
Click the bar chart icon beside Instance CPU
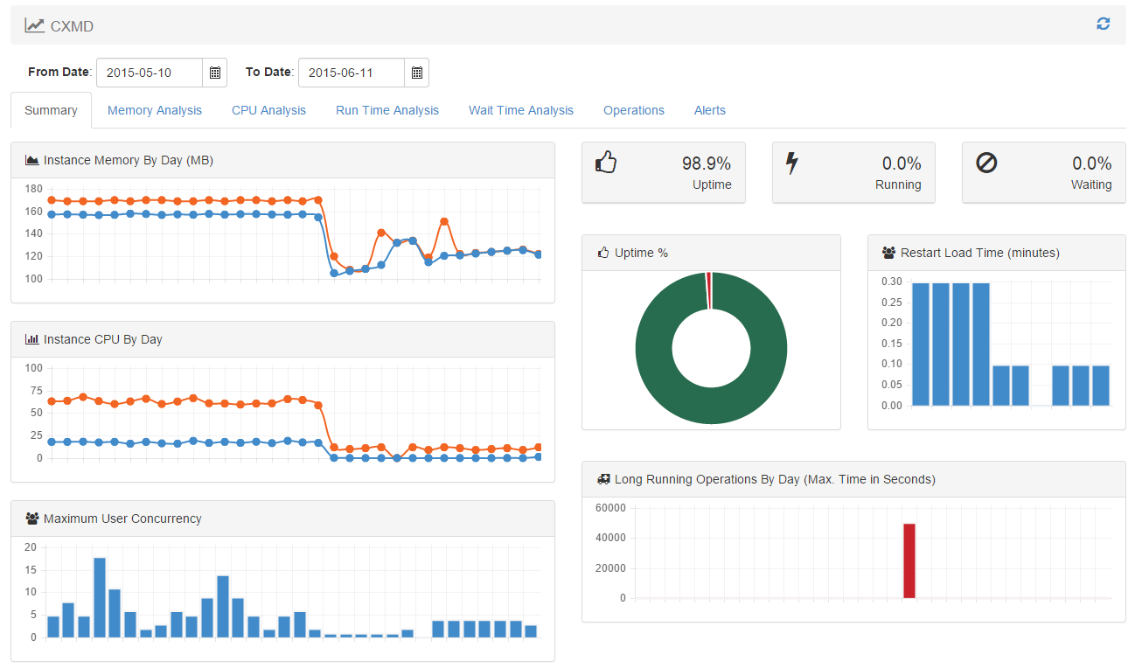(32, 339)
